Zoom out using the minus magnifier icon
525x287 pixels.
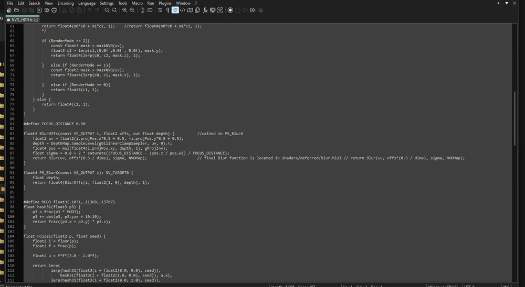[x=132, y=10]
